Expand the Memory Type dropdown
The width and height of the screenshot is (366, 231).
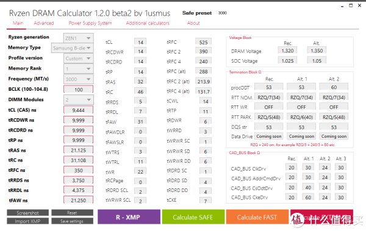click(x=73, y=48)
